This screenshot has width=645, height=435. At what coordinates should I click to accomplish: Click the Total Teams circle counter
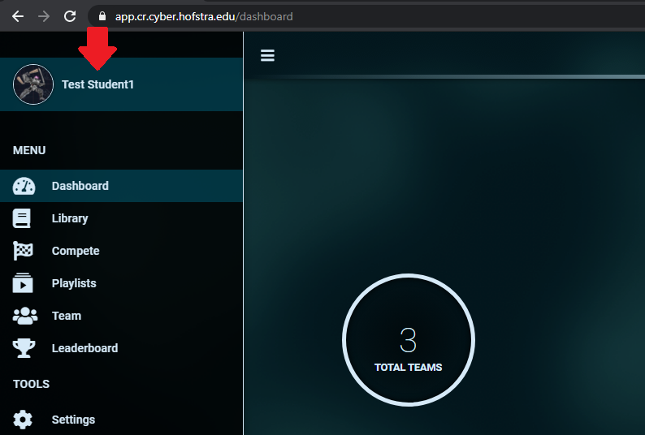[x=408, y=341]
